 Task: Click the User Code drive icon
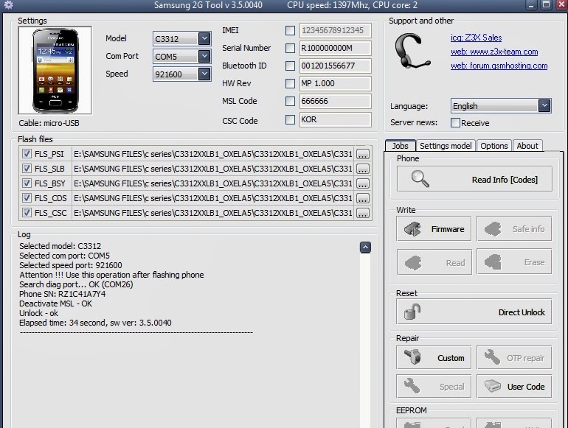coord(493,386)
